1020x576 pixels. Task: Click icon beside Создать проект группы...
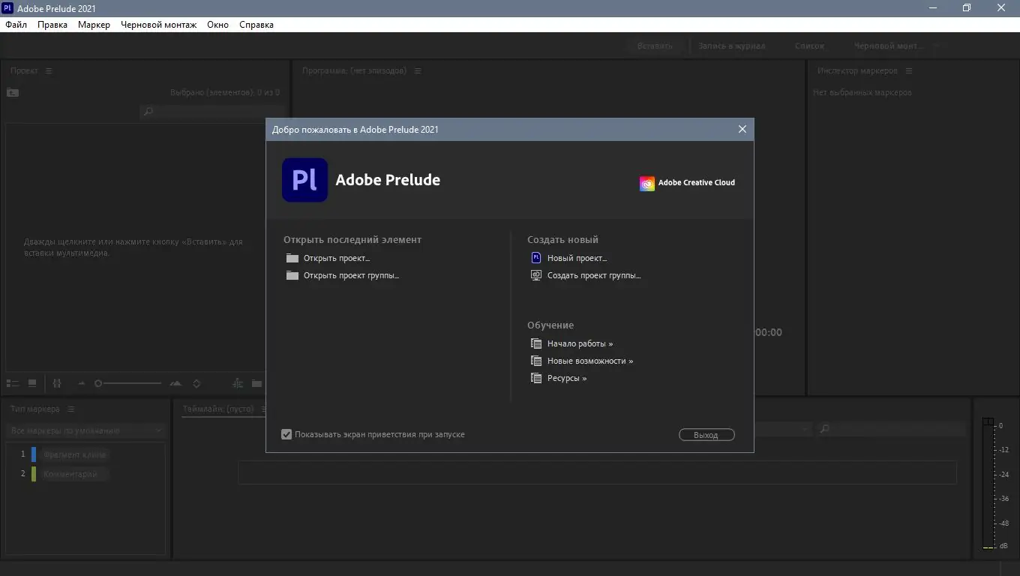tap(535, 275)
